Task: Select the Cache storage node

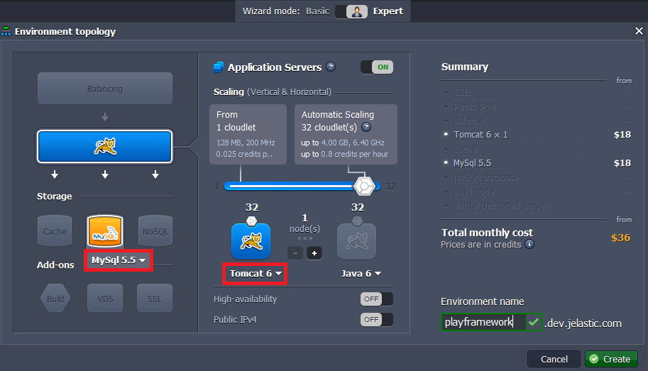Action: pos(55,231)
